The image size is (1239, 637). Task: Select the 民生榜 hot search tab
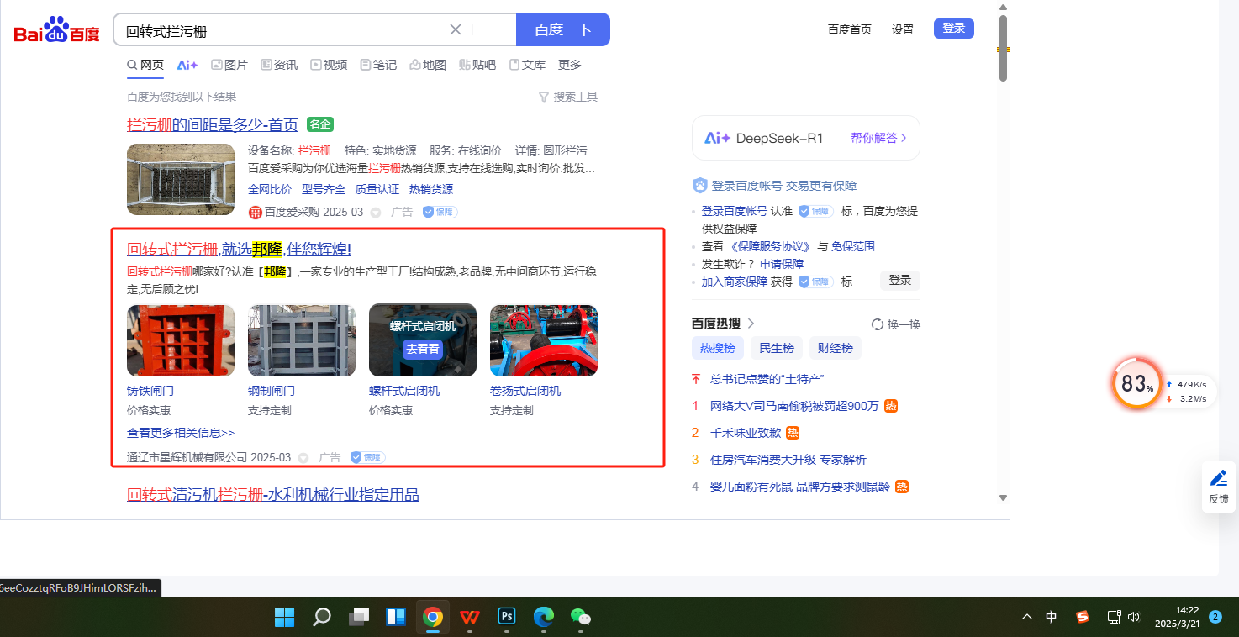click(x=776, y=348)
